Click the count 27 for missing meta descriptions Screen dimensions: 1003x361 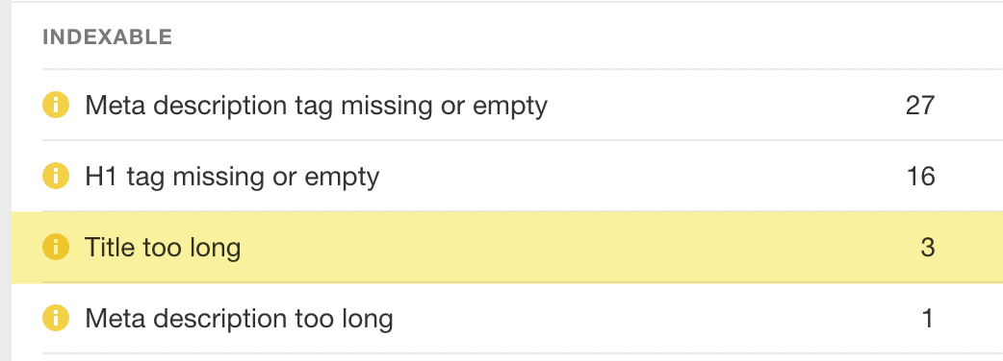tap(920, 106)
